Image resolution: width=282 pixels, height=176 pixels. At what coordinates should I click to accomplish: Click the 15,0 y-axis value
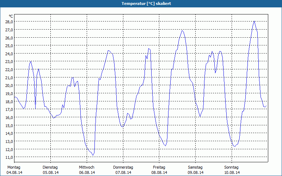[10, 125]
